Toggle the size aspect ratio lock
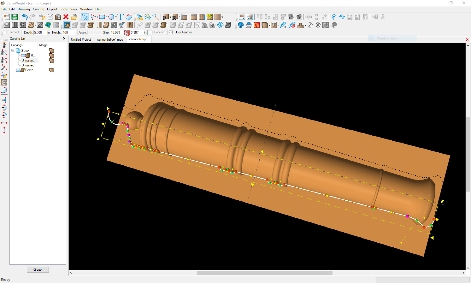This screenshot has width=471, height=283. [x=127, y=33]
